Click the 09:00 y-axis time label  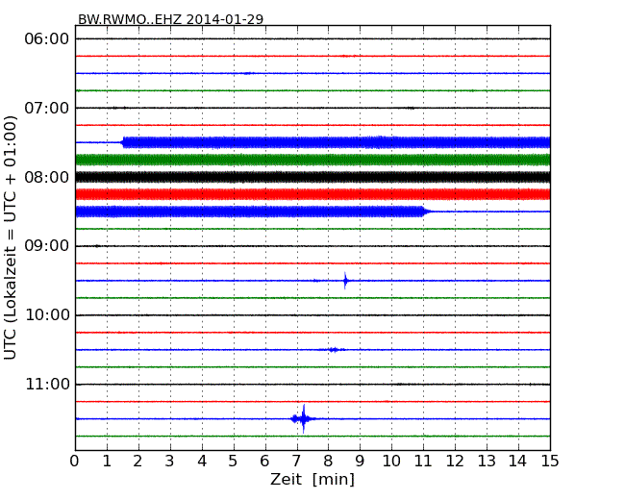click(x=47, y=246)
